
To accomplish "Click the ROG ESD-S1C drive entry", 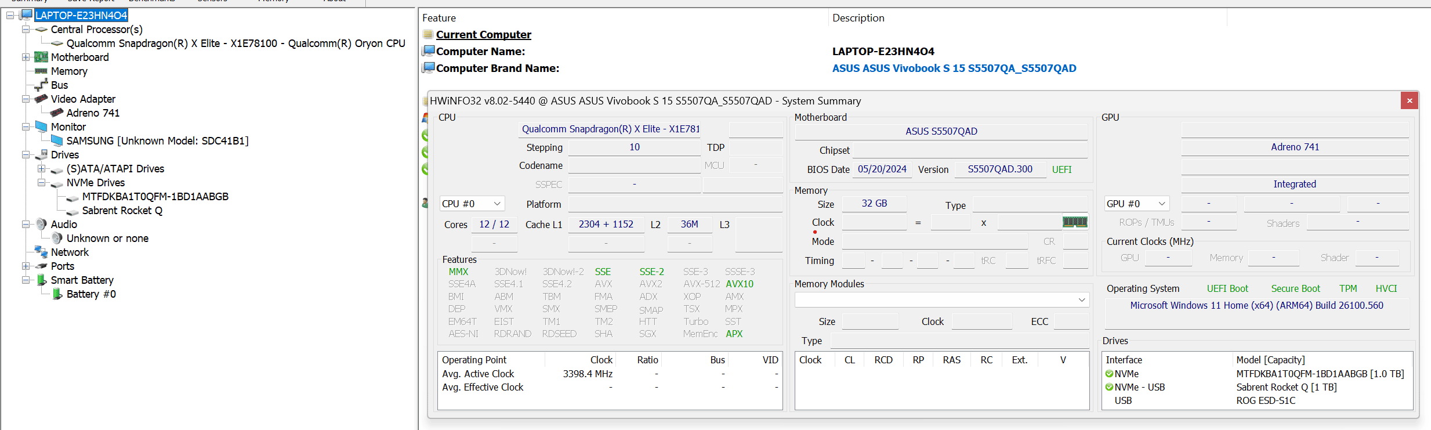I will [x=1266, y=400].
